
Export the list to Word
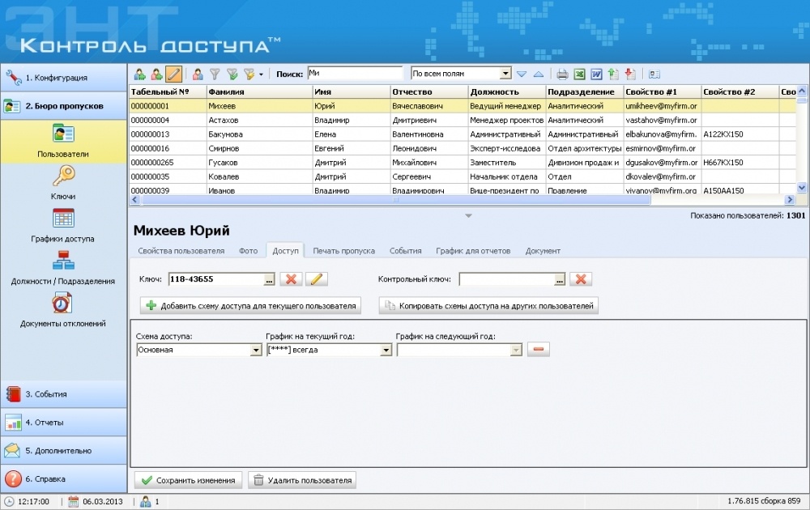(x=596, y=74)
